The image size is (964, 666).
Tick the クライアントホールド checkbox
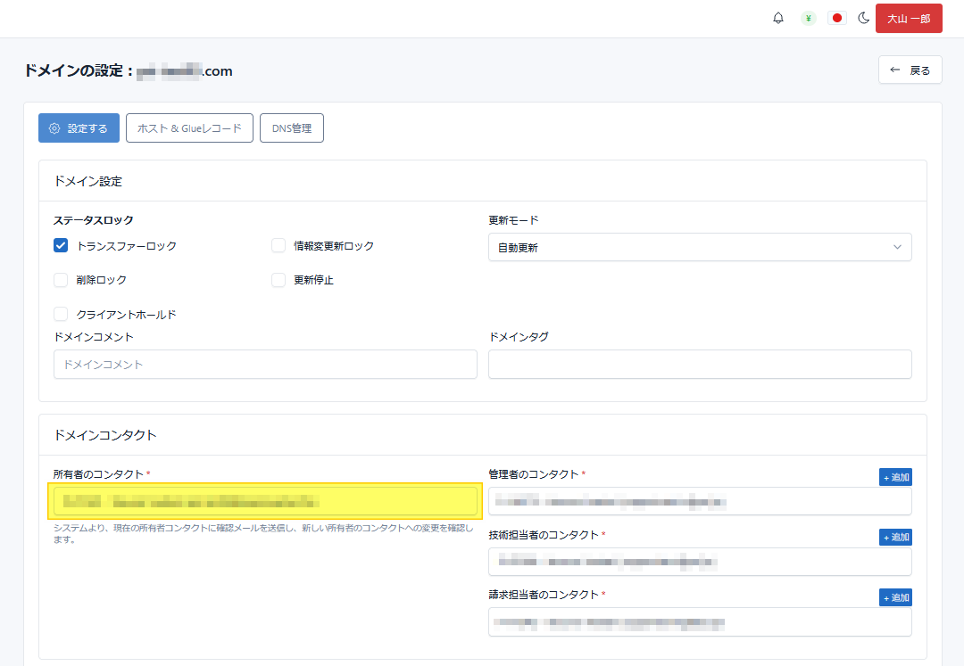pos(61,314)
